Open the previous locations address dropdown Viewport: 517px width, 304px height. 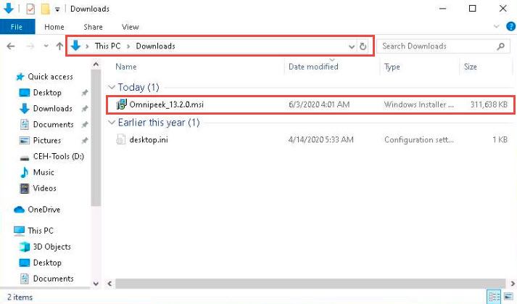[352, 46]
